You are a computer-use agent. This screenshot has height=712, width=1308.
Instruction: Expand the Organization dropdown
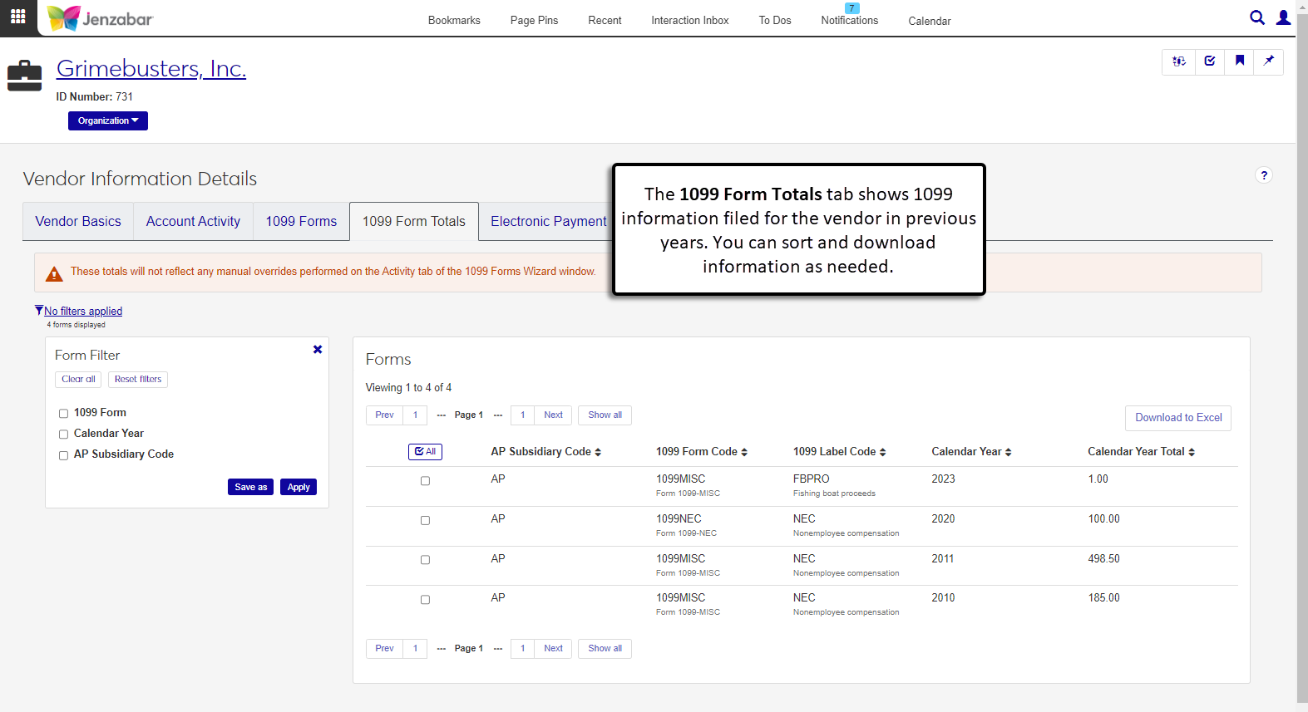107,121
